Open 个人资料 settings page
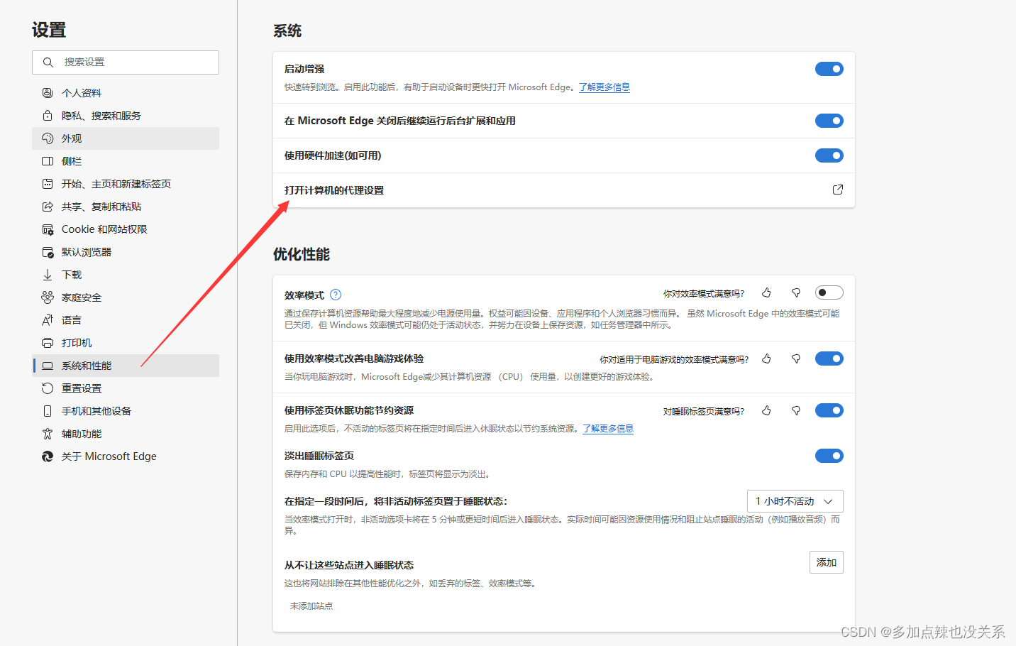The image size is (1016, 646). (126, 93)
